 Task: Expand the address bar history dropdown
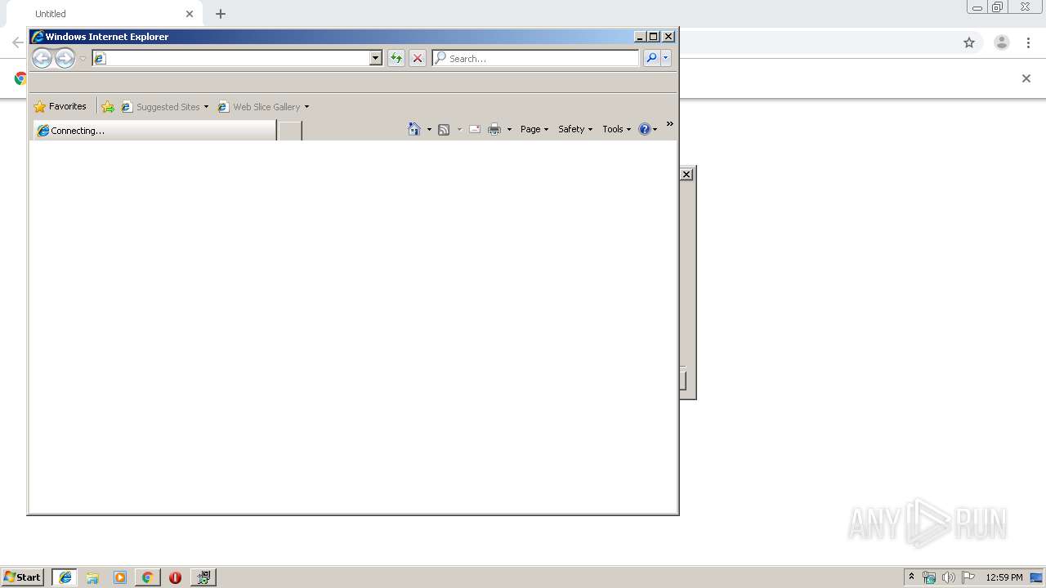pyautogui.click(x=376, y=58)
